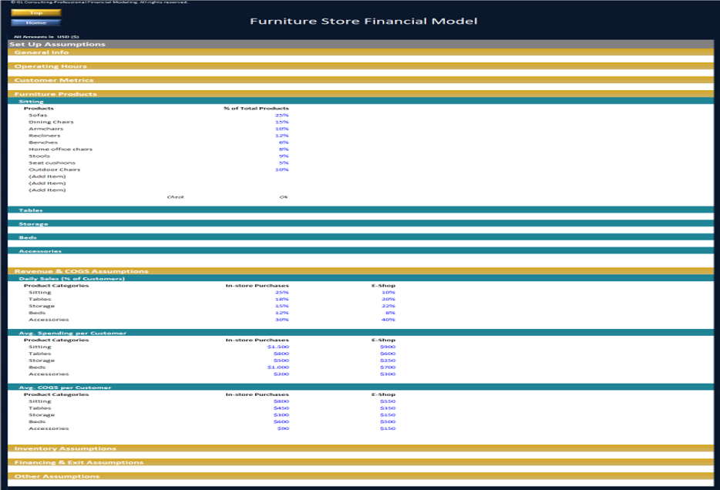Select Avg. Spending Beds in-store $1,000
Viewport: 720px width, 490px height.
(x=278, y=367)
